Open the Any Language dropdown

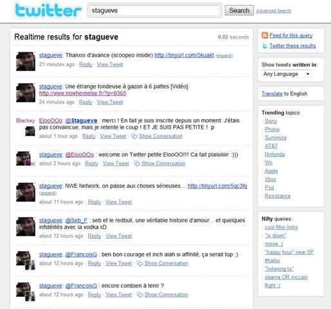(x=287, y=74)
